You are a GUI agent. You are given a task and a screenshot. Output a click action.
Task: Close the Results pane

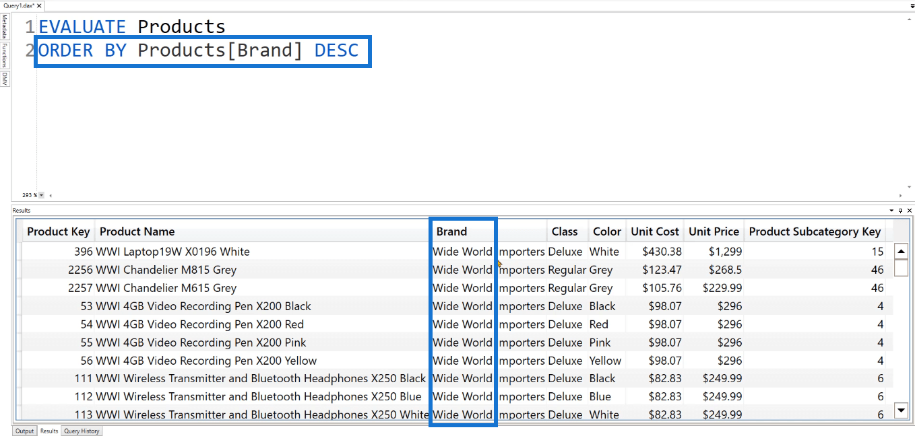910,211
